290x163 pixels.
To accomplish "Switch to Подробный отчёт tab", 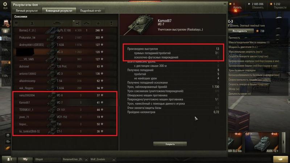I will (x=91, y=11).
